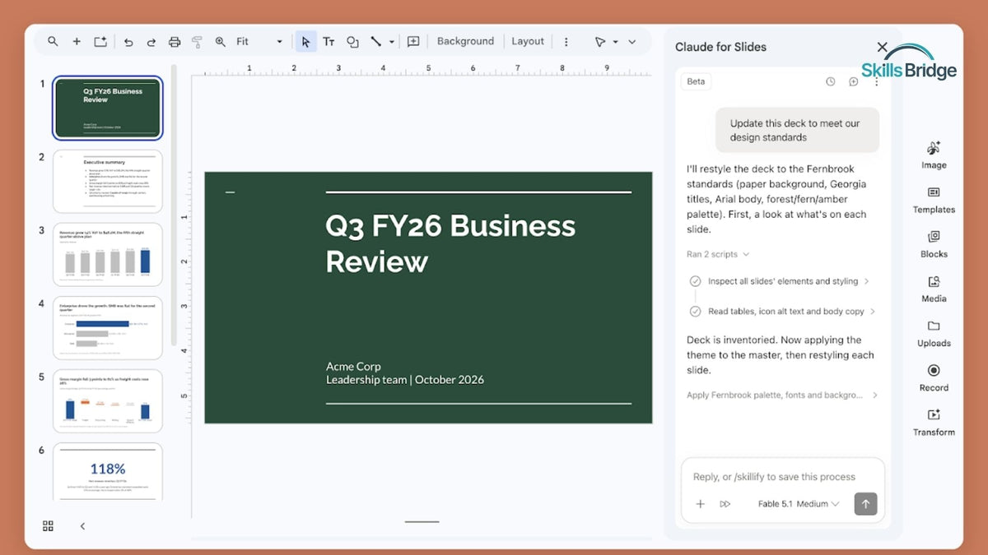Open the Fit zoom level dropdown

click(x=259, y=41)
